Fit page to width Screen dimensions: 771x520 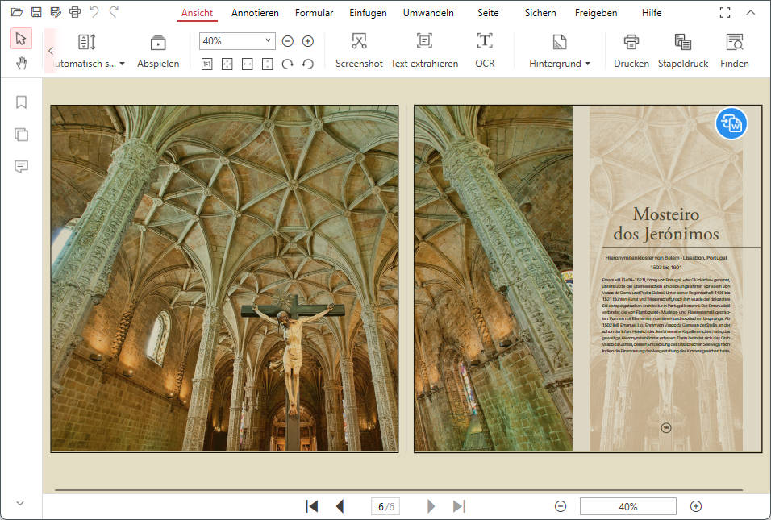248,64
